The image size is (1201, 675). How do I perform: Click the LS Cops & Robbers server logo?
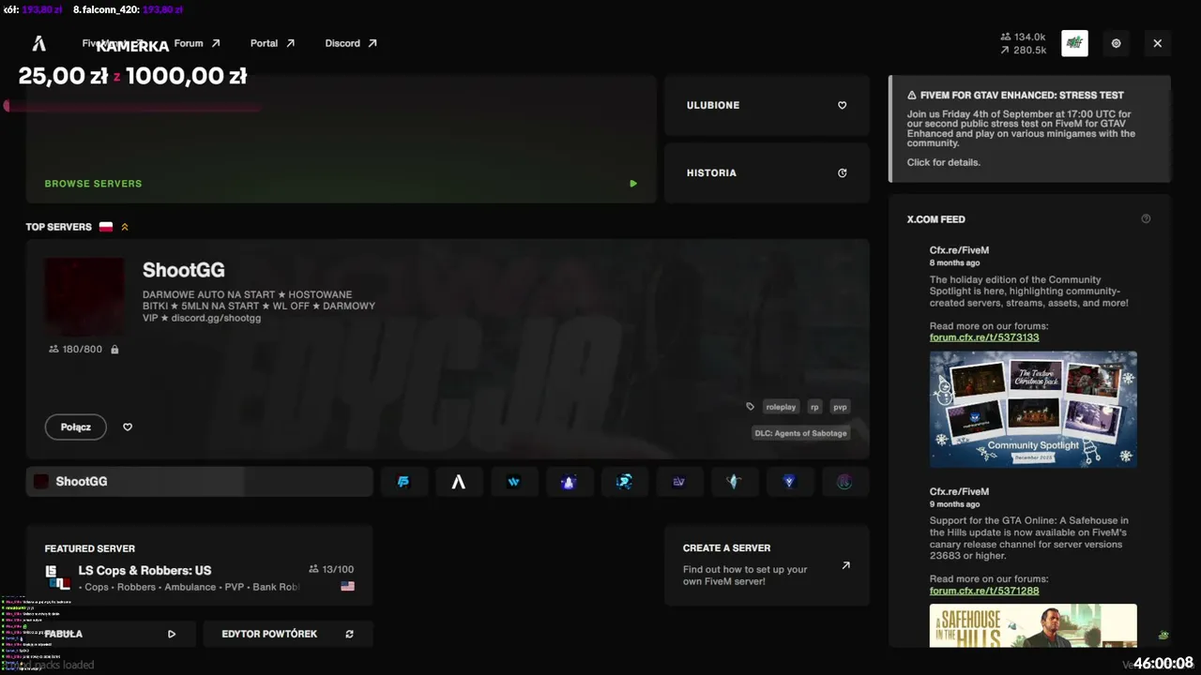[x=58, y=577]
